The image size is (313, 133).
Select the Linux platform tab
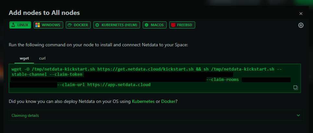(20, 25)
